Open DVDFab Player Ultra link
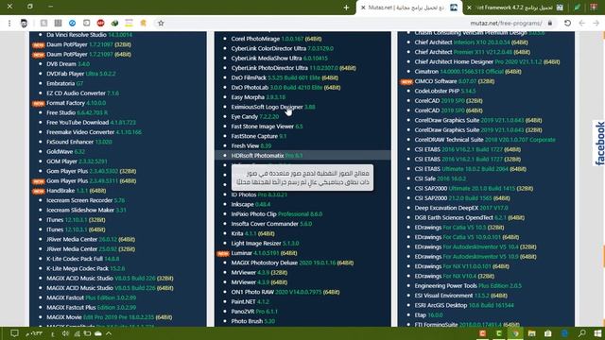The image size is (605, 340). click(81, 74)
